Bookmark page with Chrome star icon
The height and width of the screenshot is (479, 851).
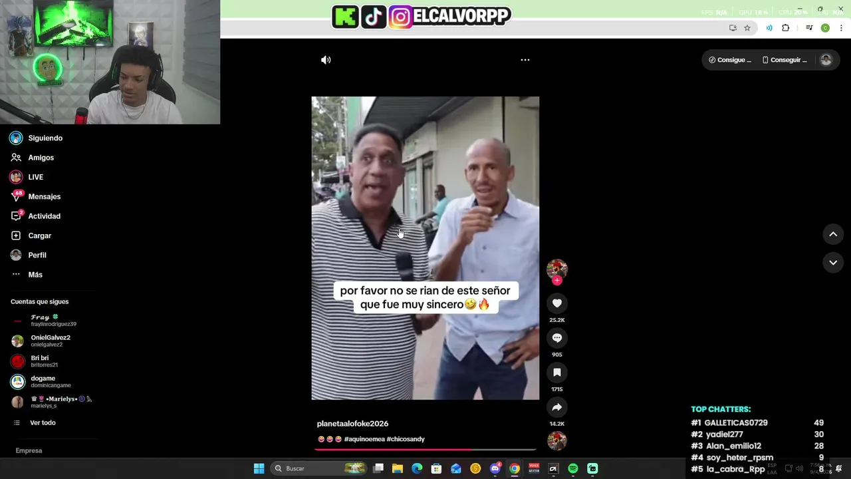click(x=747, y=28)
